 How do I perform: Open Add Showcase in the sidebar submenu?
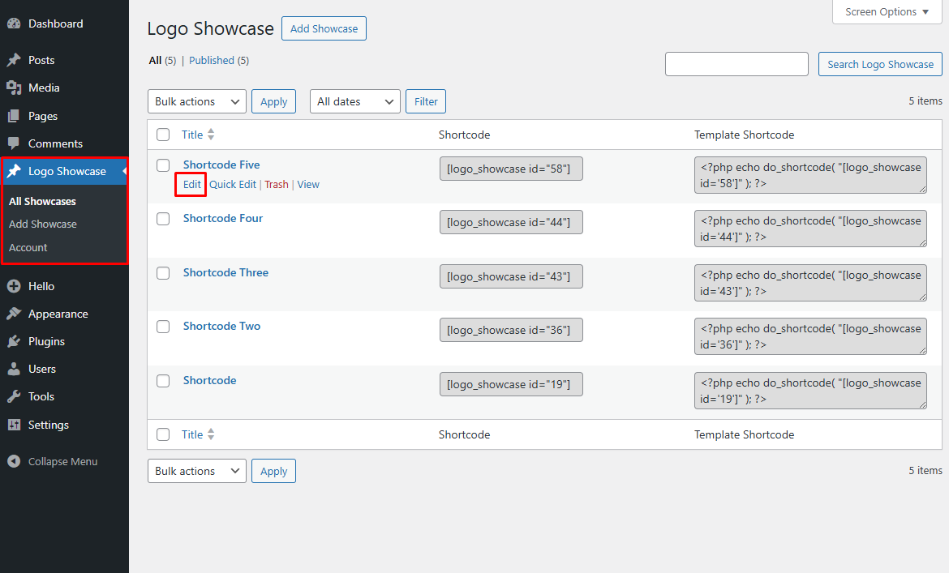coord(43,224)
